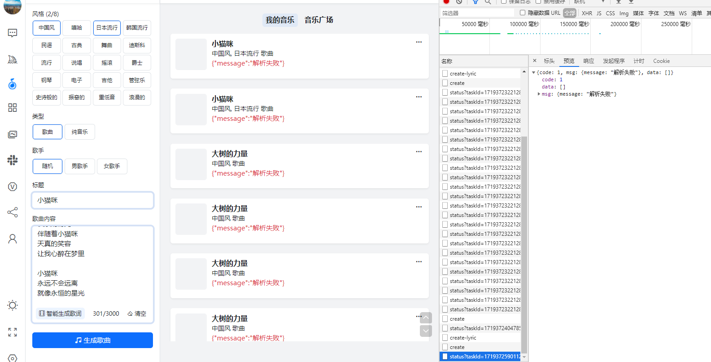Click 智能生成歌词 to auto-generate lyrics
The width and height of the screenshot is (711, 362).
(x=61, y=313)
